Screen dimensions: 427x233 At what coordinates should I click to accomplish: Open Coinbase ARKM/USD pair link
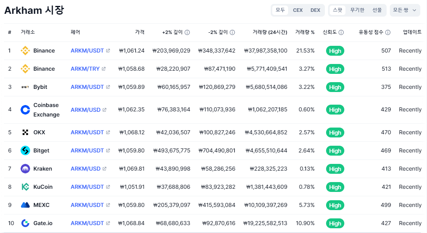tap(85, 110)
